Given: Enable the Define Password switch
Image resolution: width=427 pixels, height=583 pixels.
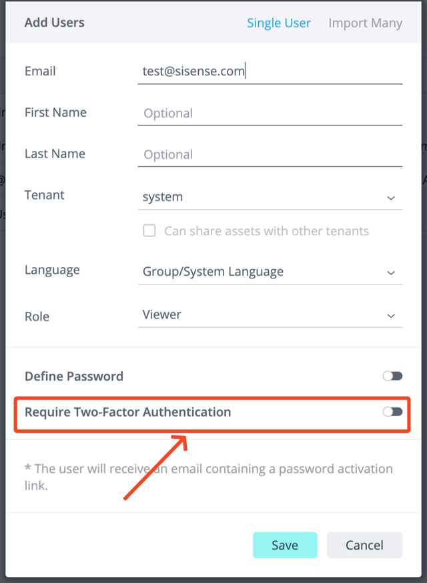Looking at the screenshot, I should point(392,376).
